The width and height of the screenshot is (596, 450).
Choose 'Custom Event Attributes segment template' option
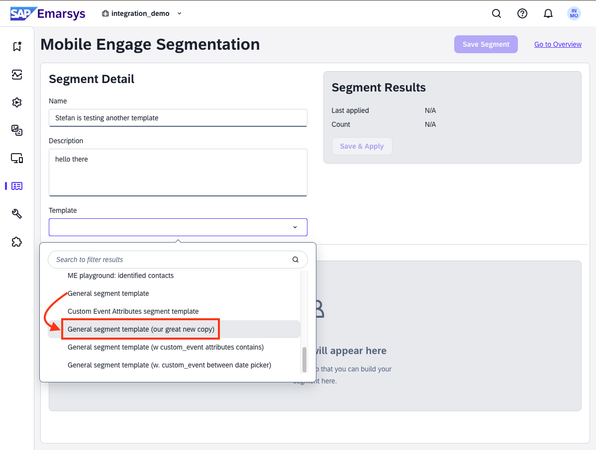pyautogui.click(x=133, y=311)
